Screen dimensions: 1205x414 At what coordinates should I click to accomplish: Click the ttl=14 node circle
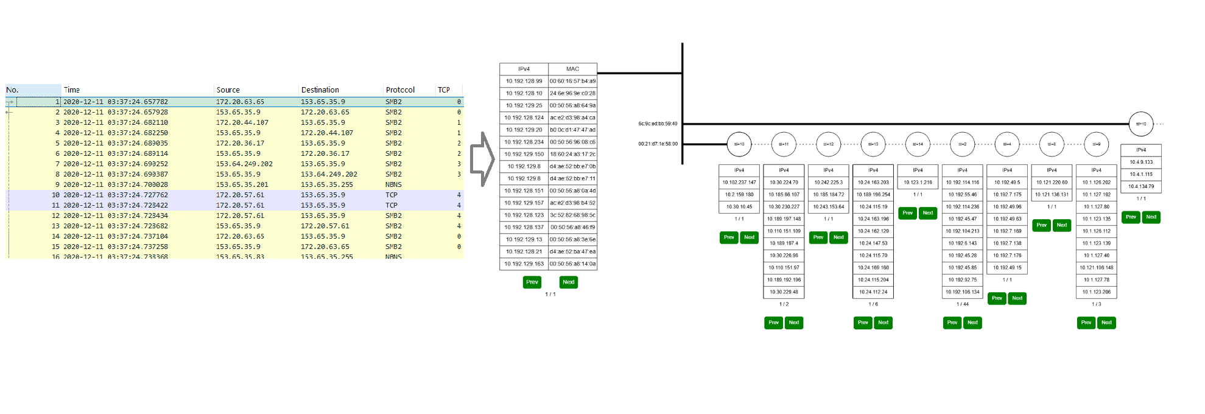[918, 144]
